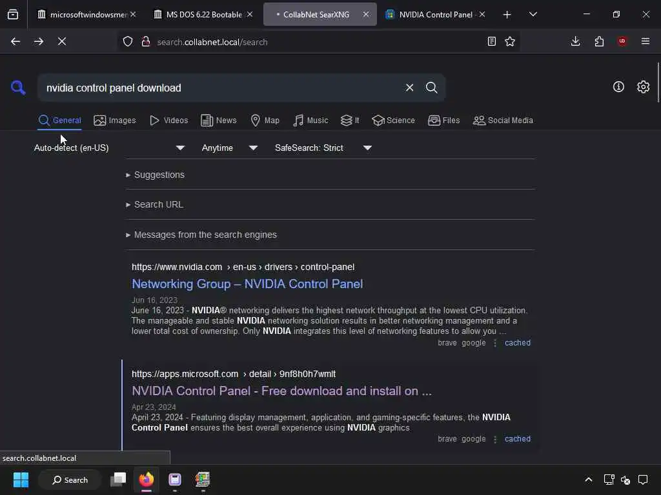
Task: Click the SearXNG magnifier logo
Action: coord(18,88)
